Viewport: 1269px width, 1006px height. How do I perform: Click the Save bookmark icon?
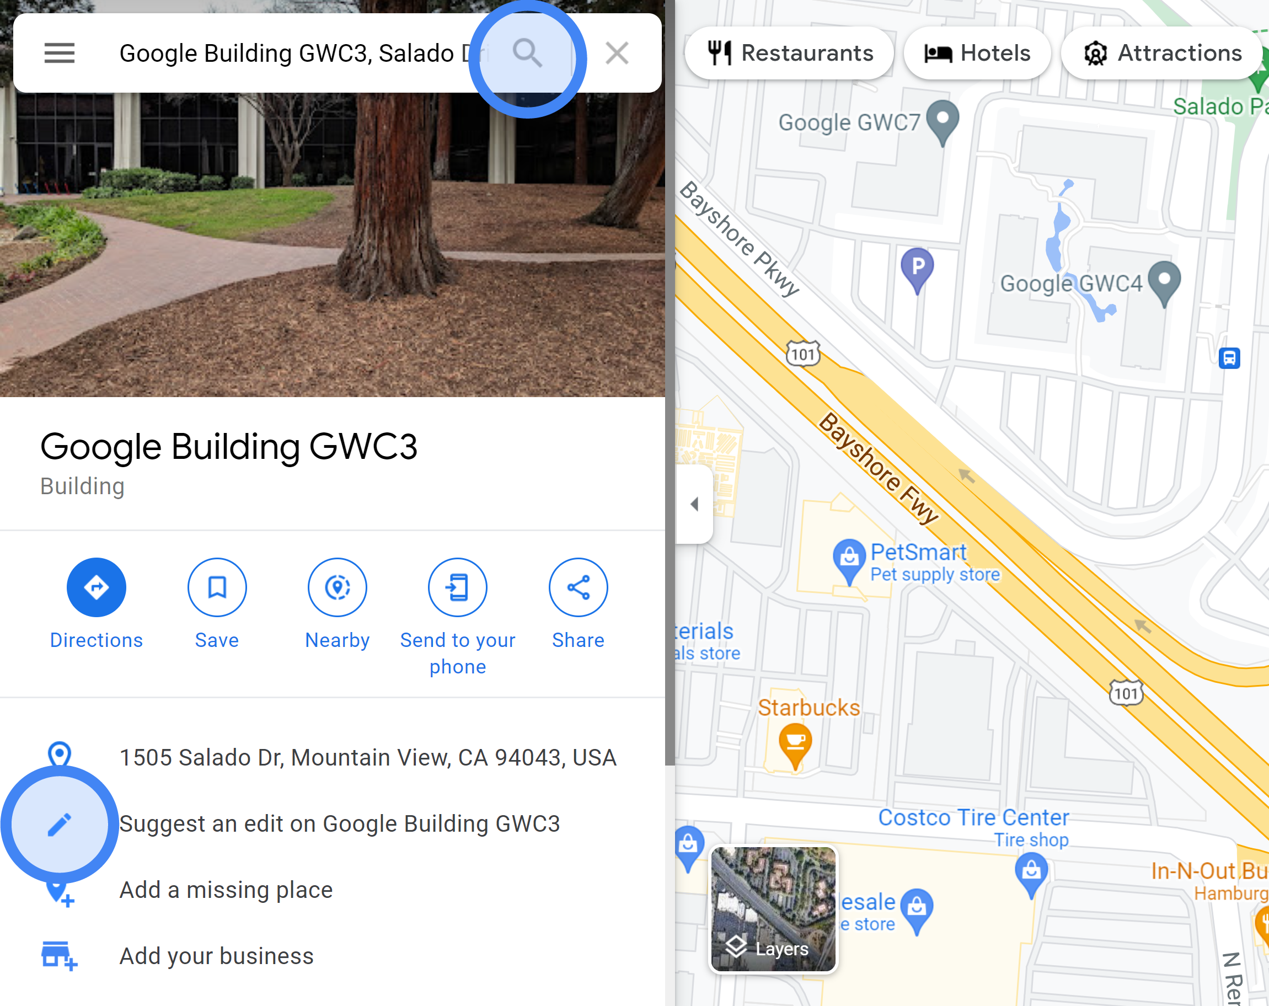click(216, 587)
